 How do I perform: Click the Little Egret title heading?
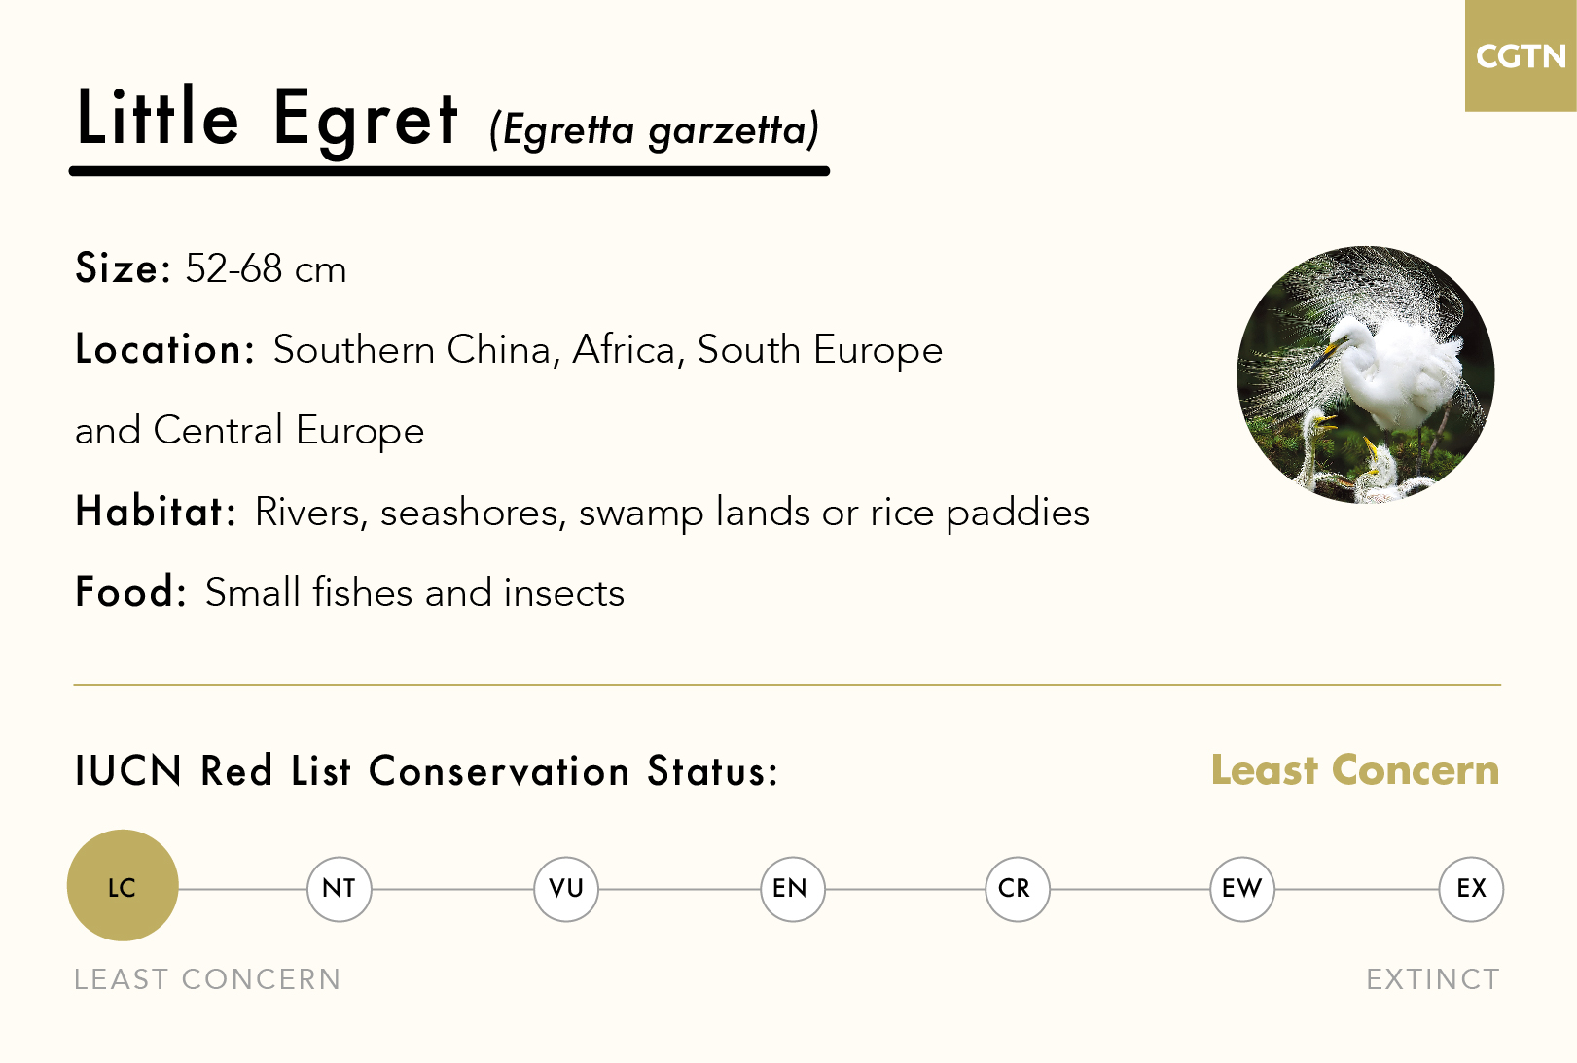[x=268, y=119]
